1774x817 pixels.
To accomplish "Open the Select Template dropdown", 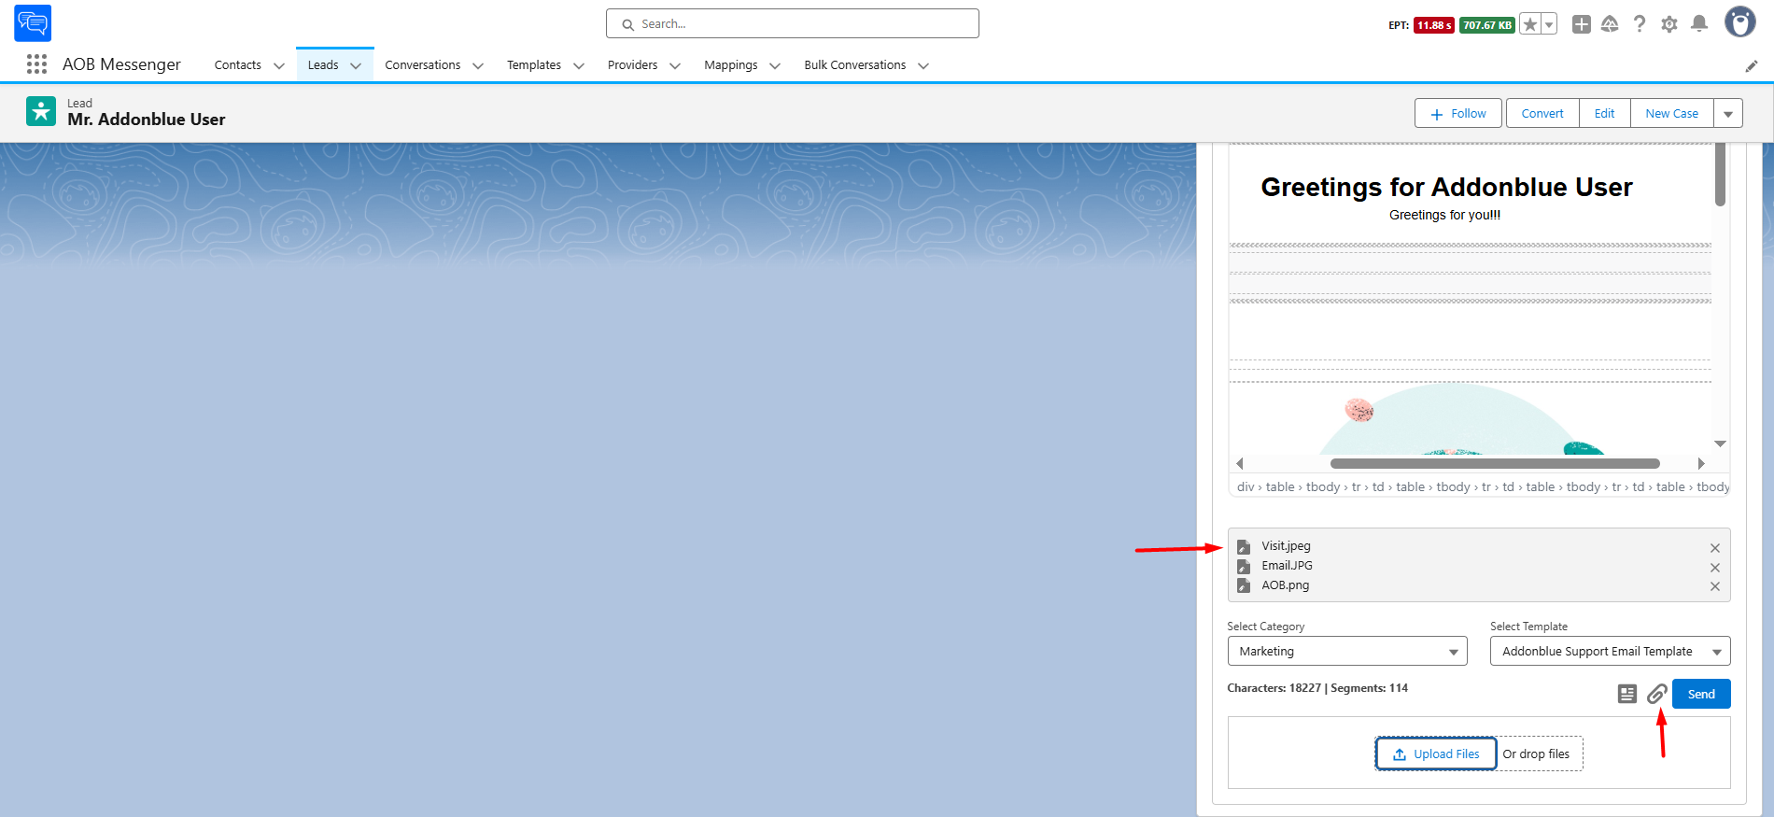I will click(1611, 651).
